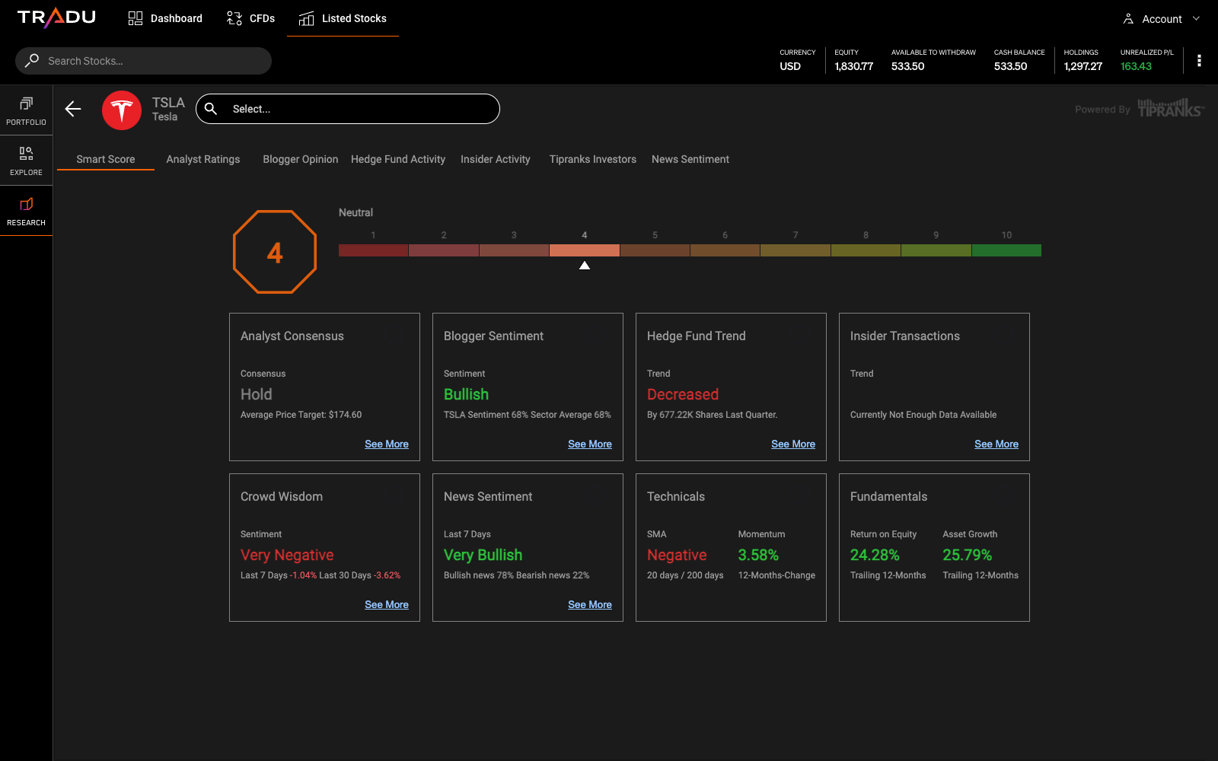Click the Very Bullish news sentiment value
This screenshot has width=1218, height=761.
click(483, 555)
